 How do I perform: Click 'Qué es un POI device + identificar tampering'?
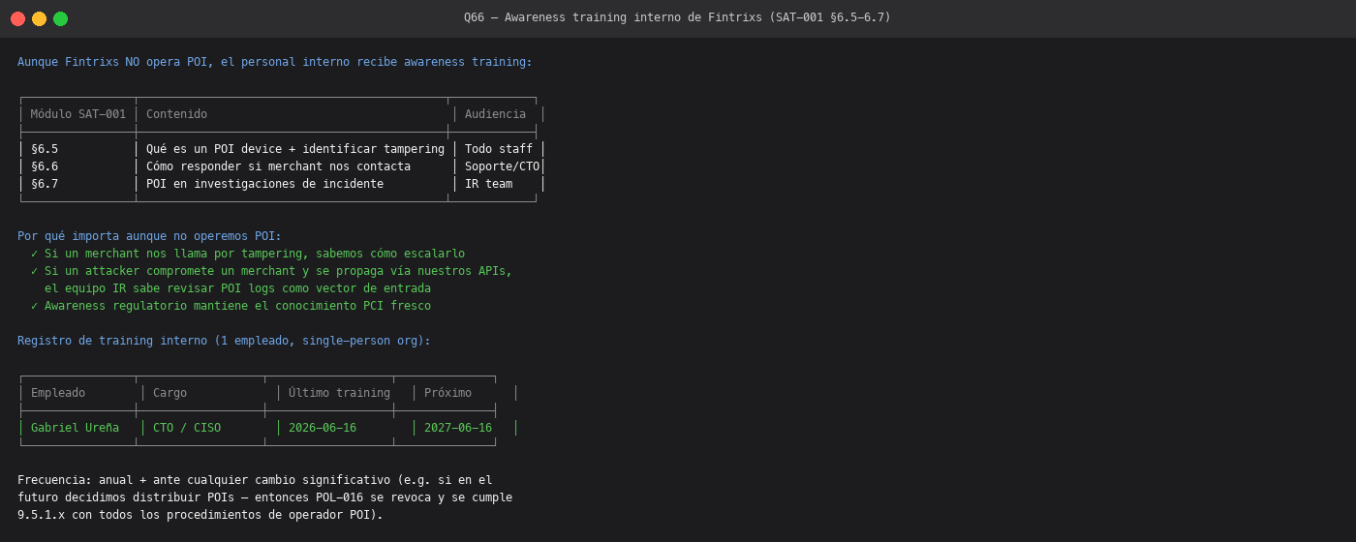click(295, 149)
